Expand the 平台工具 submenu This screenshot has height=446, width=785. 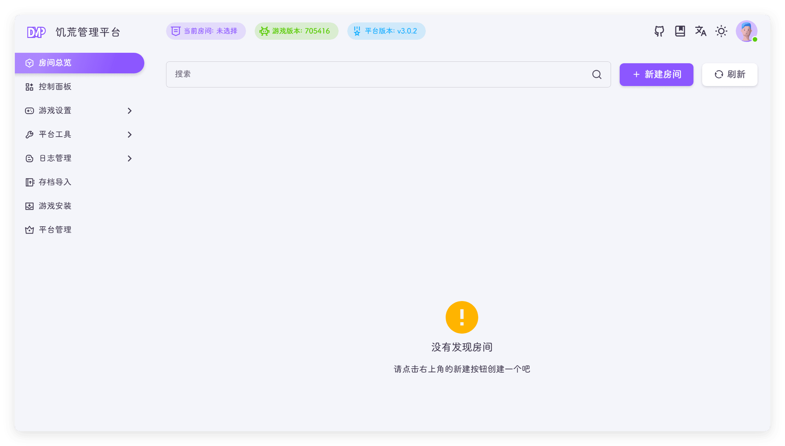[130, 134]
